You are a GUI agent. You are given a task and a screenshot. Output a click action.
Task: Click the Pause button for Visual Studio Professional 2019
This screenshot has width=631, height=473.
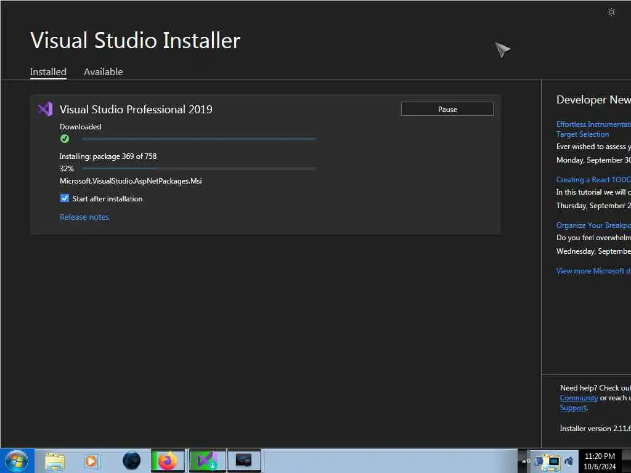click(x=447, y=109)
